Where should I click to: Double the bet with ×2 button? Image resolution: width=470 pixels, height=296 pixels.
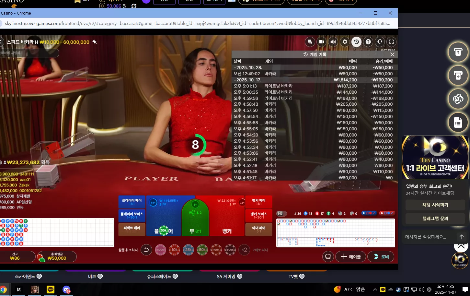point(244,250)
